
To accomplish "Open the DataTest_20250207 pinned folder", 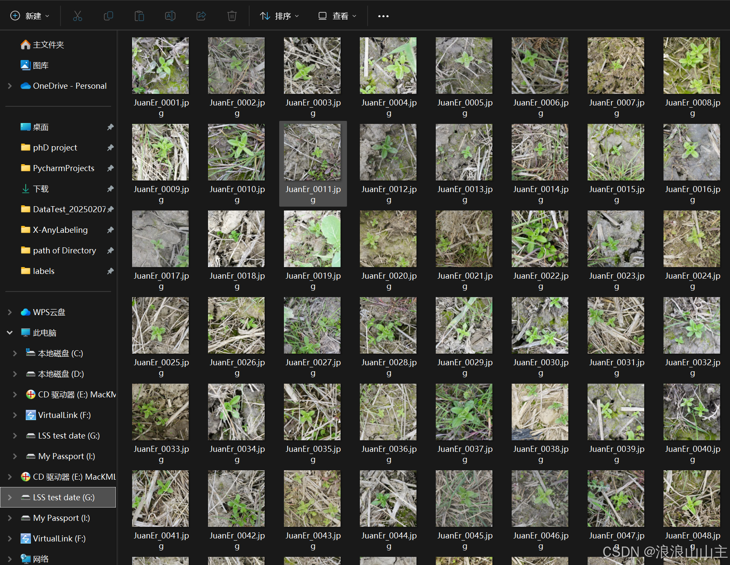I will (69, 209).
